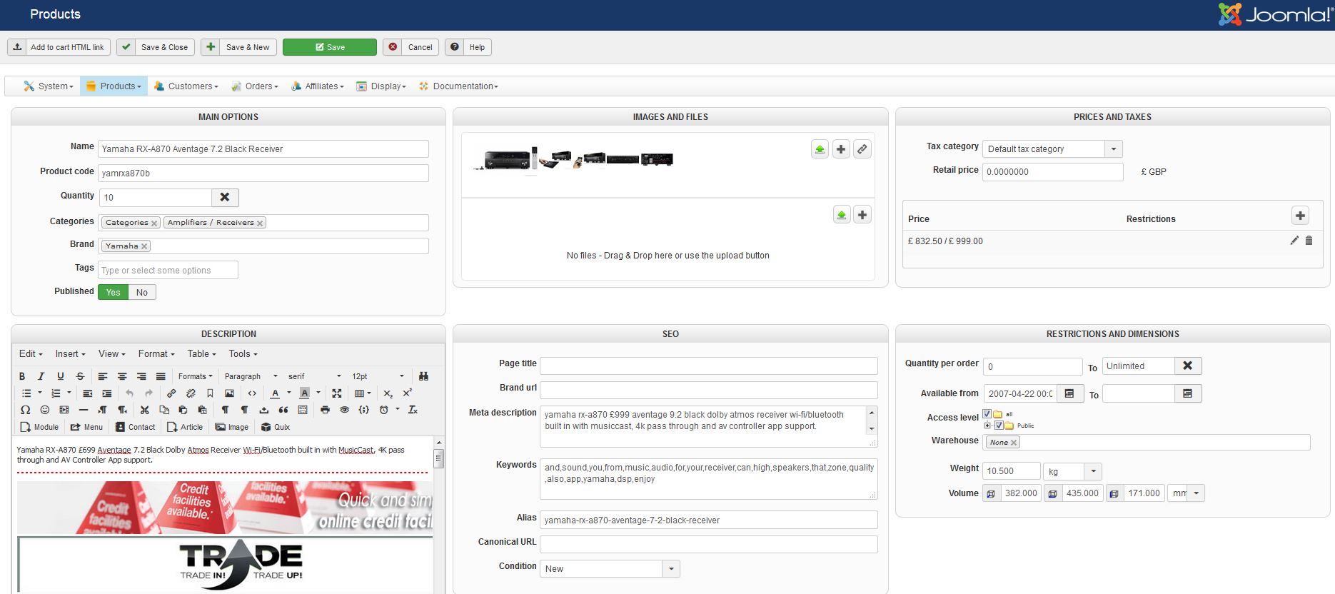1335x594 pixels.
Task: Open the Orders menu
Action: [255, 86]
